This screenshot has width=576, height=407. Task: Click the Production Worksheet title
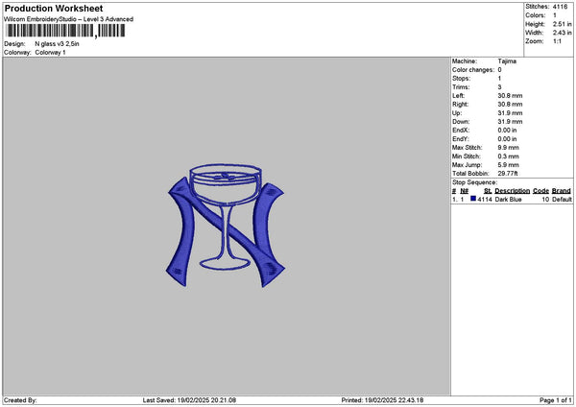(x=54, y=9)
